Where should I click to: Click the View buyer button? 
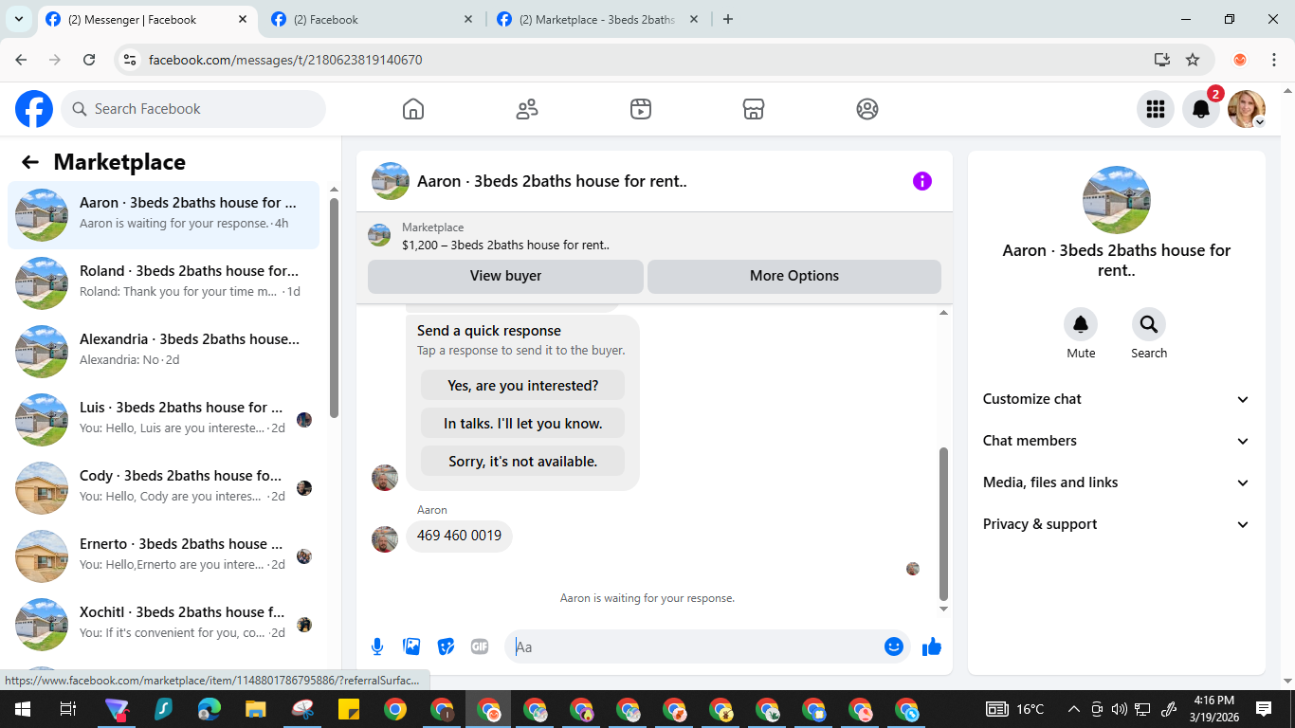[505, 276]
